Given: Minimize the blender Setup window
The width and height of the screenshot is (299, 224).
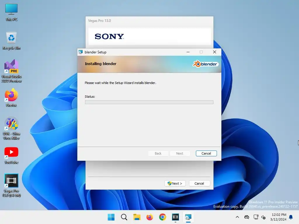Looking at the screenshot, I should coord(188,52).
